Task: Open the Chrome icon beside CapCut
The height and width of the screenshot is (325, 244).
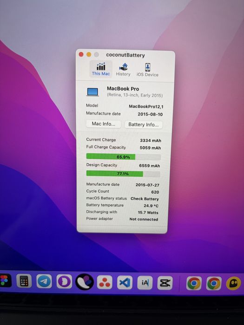Action: (194, 283)
